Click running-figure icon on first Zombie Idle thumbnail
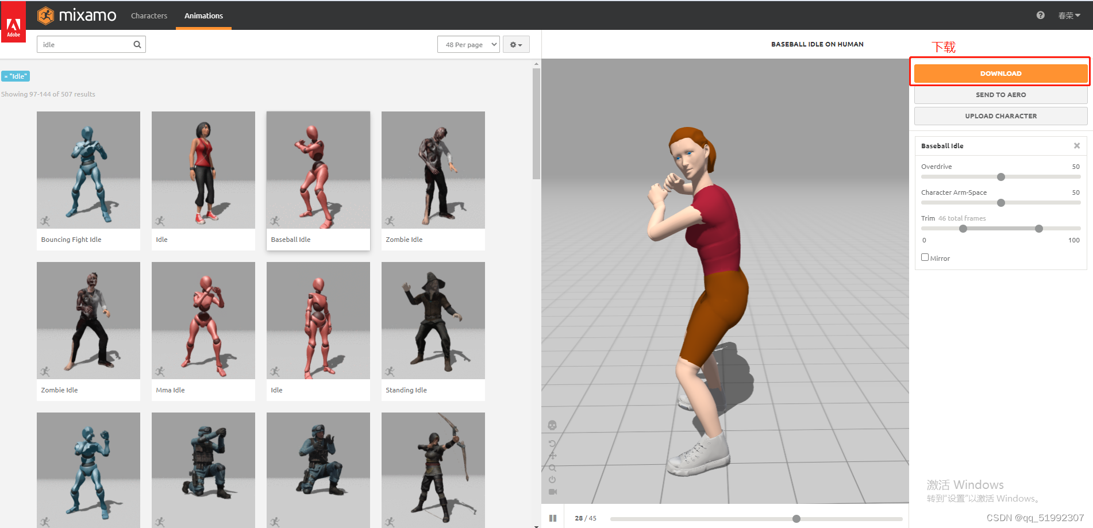 (x=390, y=221)
